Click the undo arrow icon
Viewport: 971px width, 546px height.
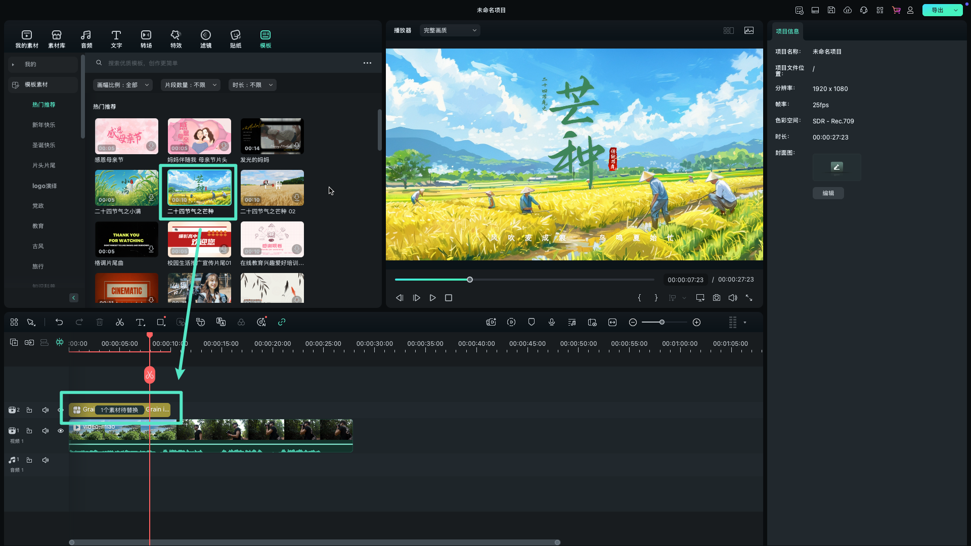[x=59, y=323]
